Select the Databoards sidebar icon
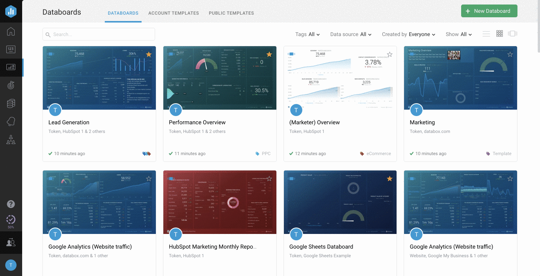The width and height of the screenshot is (540, 276). (x=11, y=67)
